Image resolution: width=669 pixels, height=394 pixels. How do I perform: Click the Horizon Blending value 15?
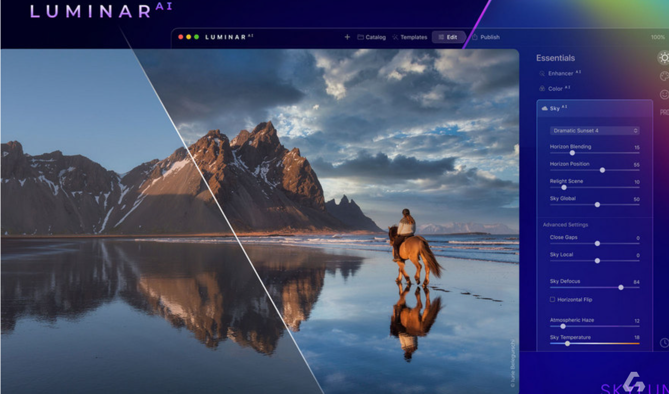click(x=637, y=148)
